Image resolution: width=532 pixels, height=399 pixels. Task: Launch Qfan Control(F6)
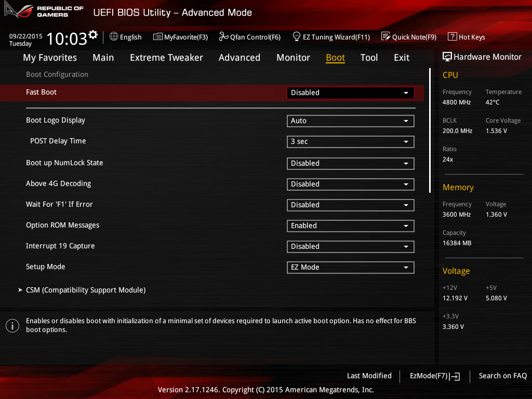click(x=250, y=37)
